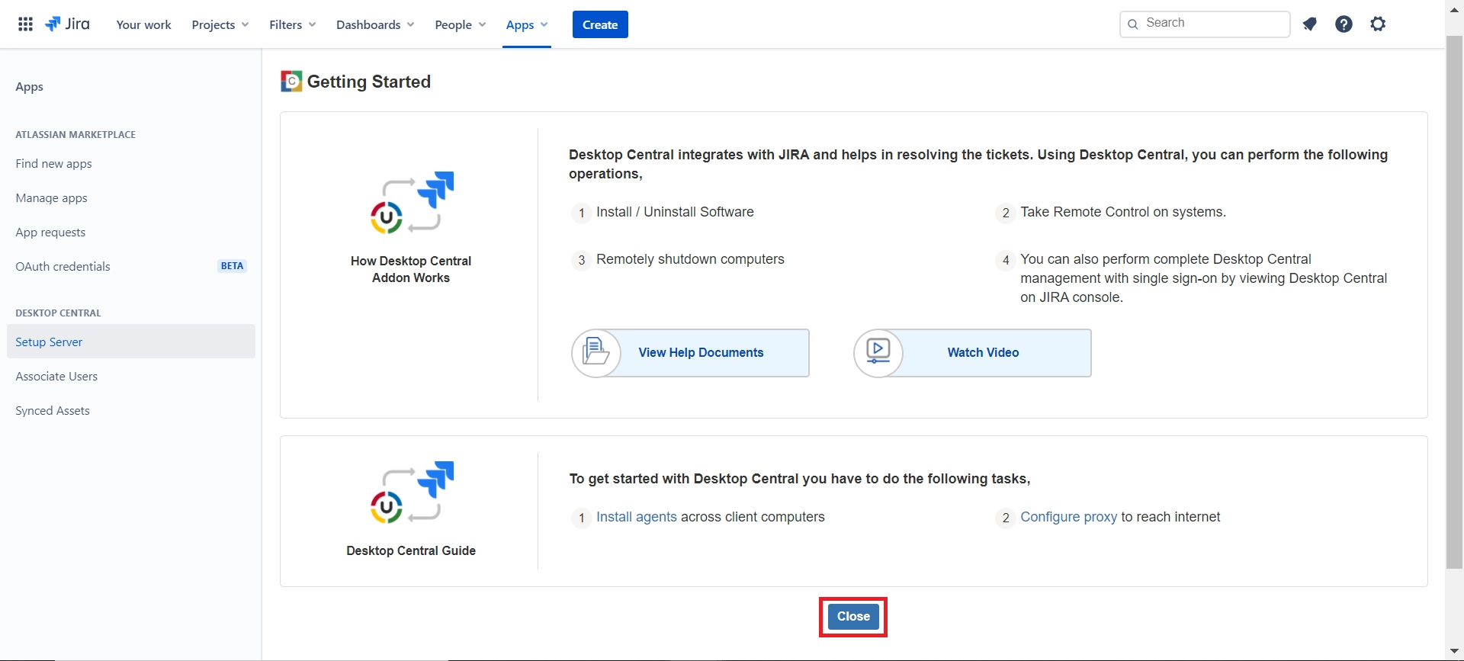This screenshot has height=661, width=1464.
Task: Click the help documents folder icon
Action: tap(596, 353)
